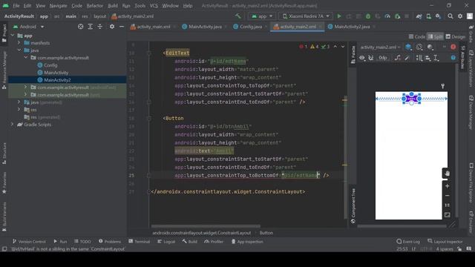475x267 pixels.
Task: Click the Sync Project with Gradle icon
Action: [x=419, y=16]
